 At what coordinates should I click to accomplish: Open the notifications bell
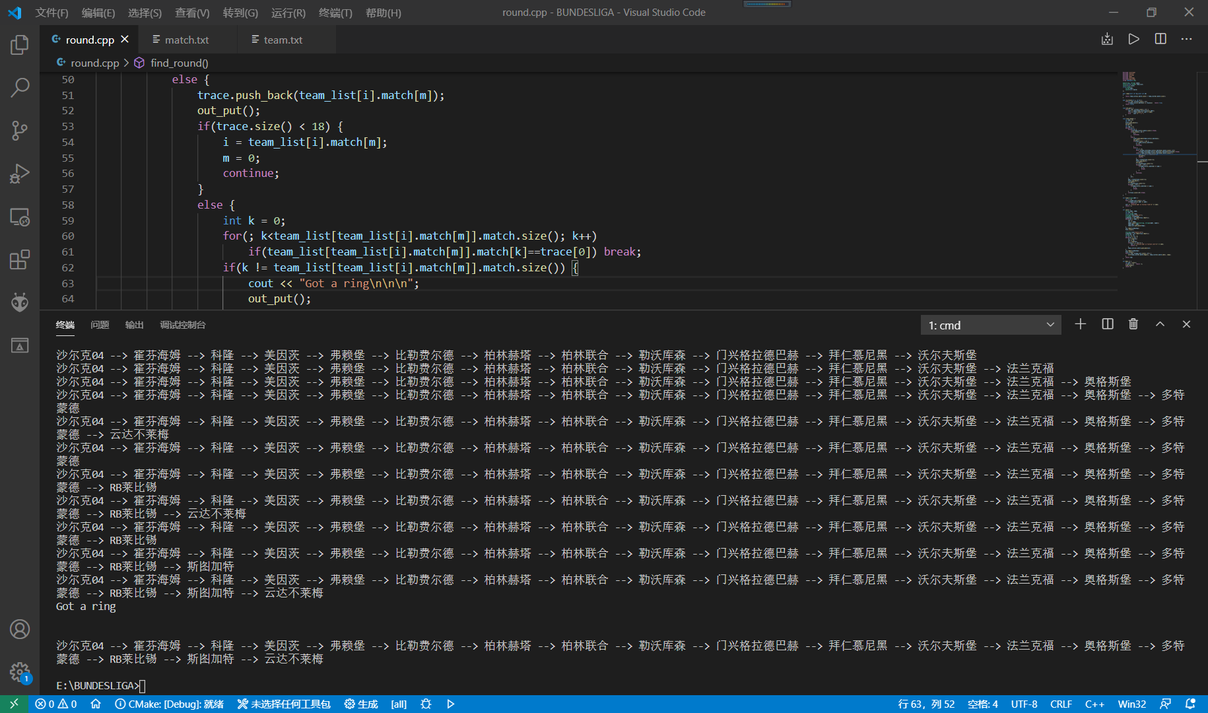pos(1190,704)
